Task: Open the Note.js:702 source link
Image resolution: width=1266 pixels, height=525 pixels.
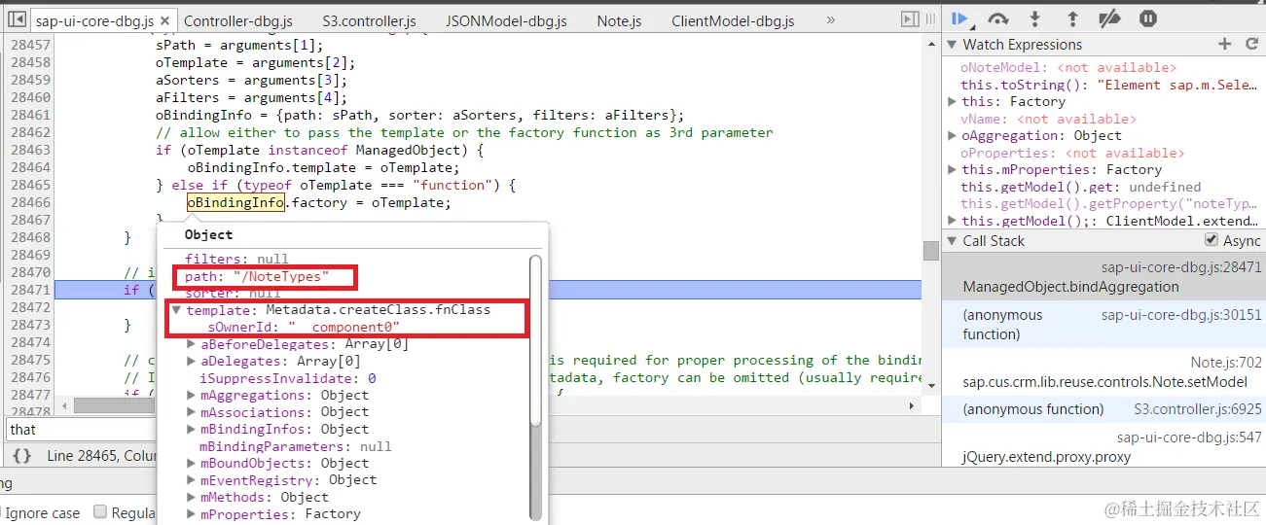Action: (1226, 363)
